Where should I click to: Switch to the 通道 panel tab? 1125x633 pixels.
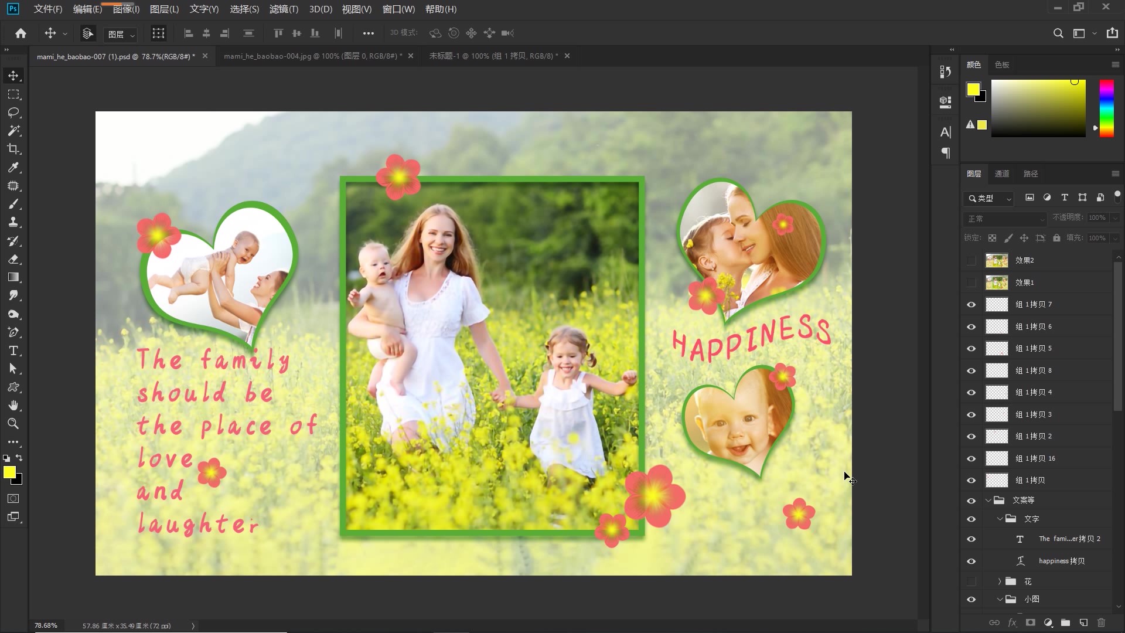1002,174
